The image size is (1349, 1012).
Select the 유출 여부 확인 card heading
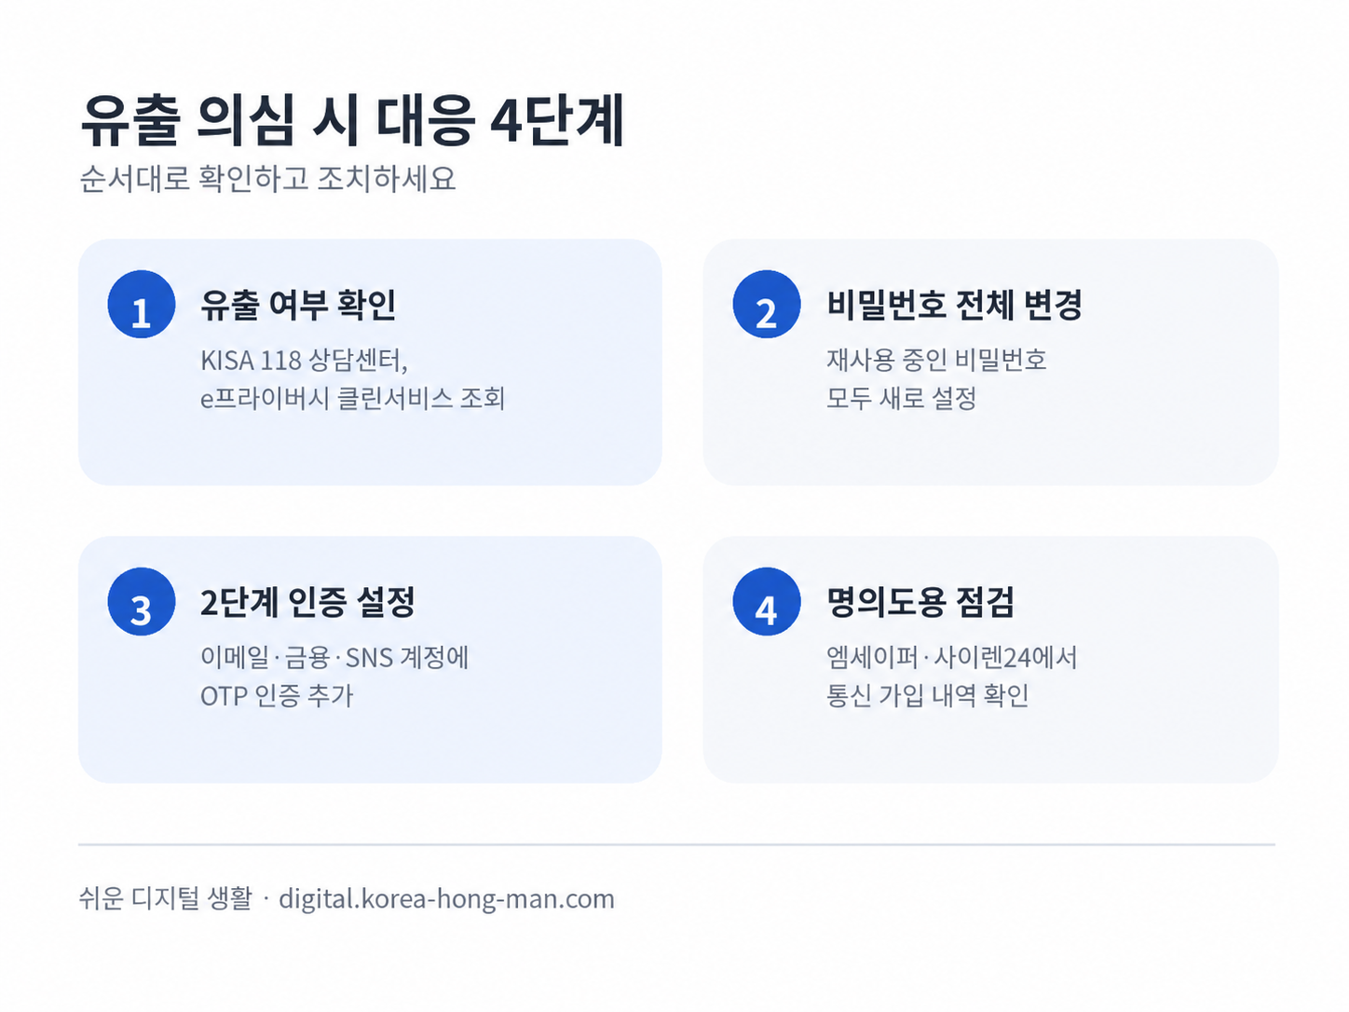click(x=298, y=305)
